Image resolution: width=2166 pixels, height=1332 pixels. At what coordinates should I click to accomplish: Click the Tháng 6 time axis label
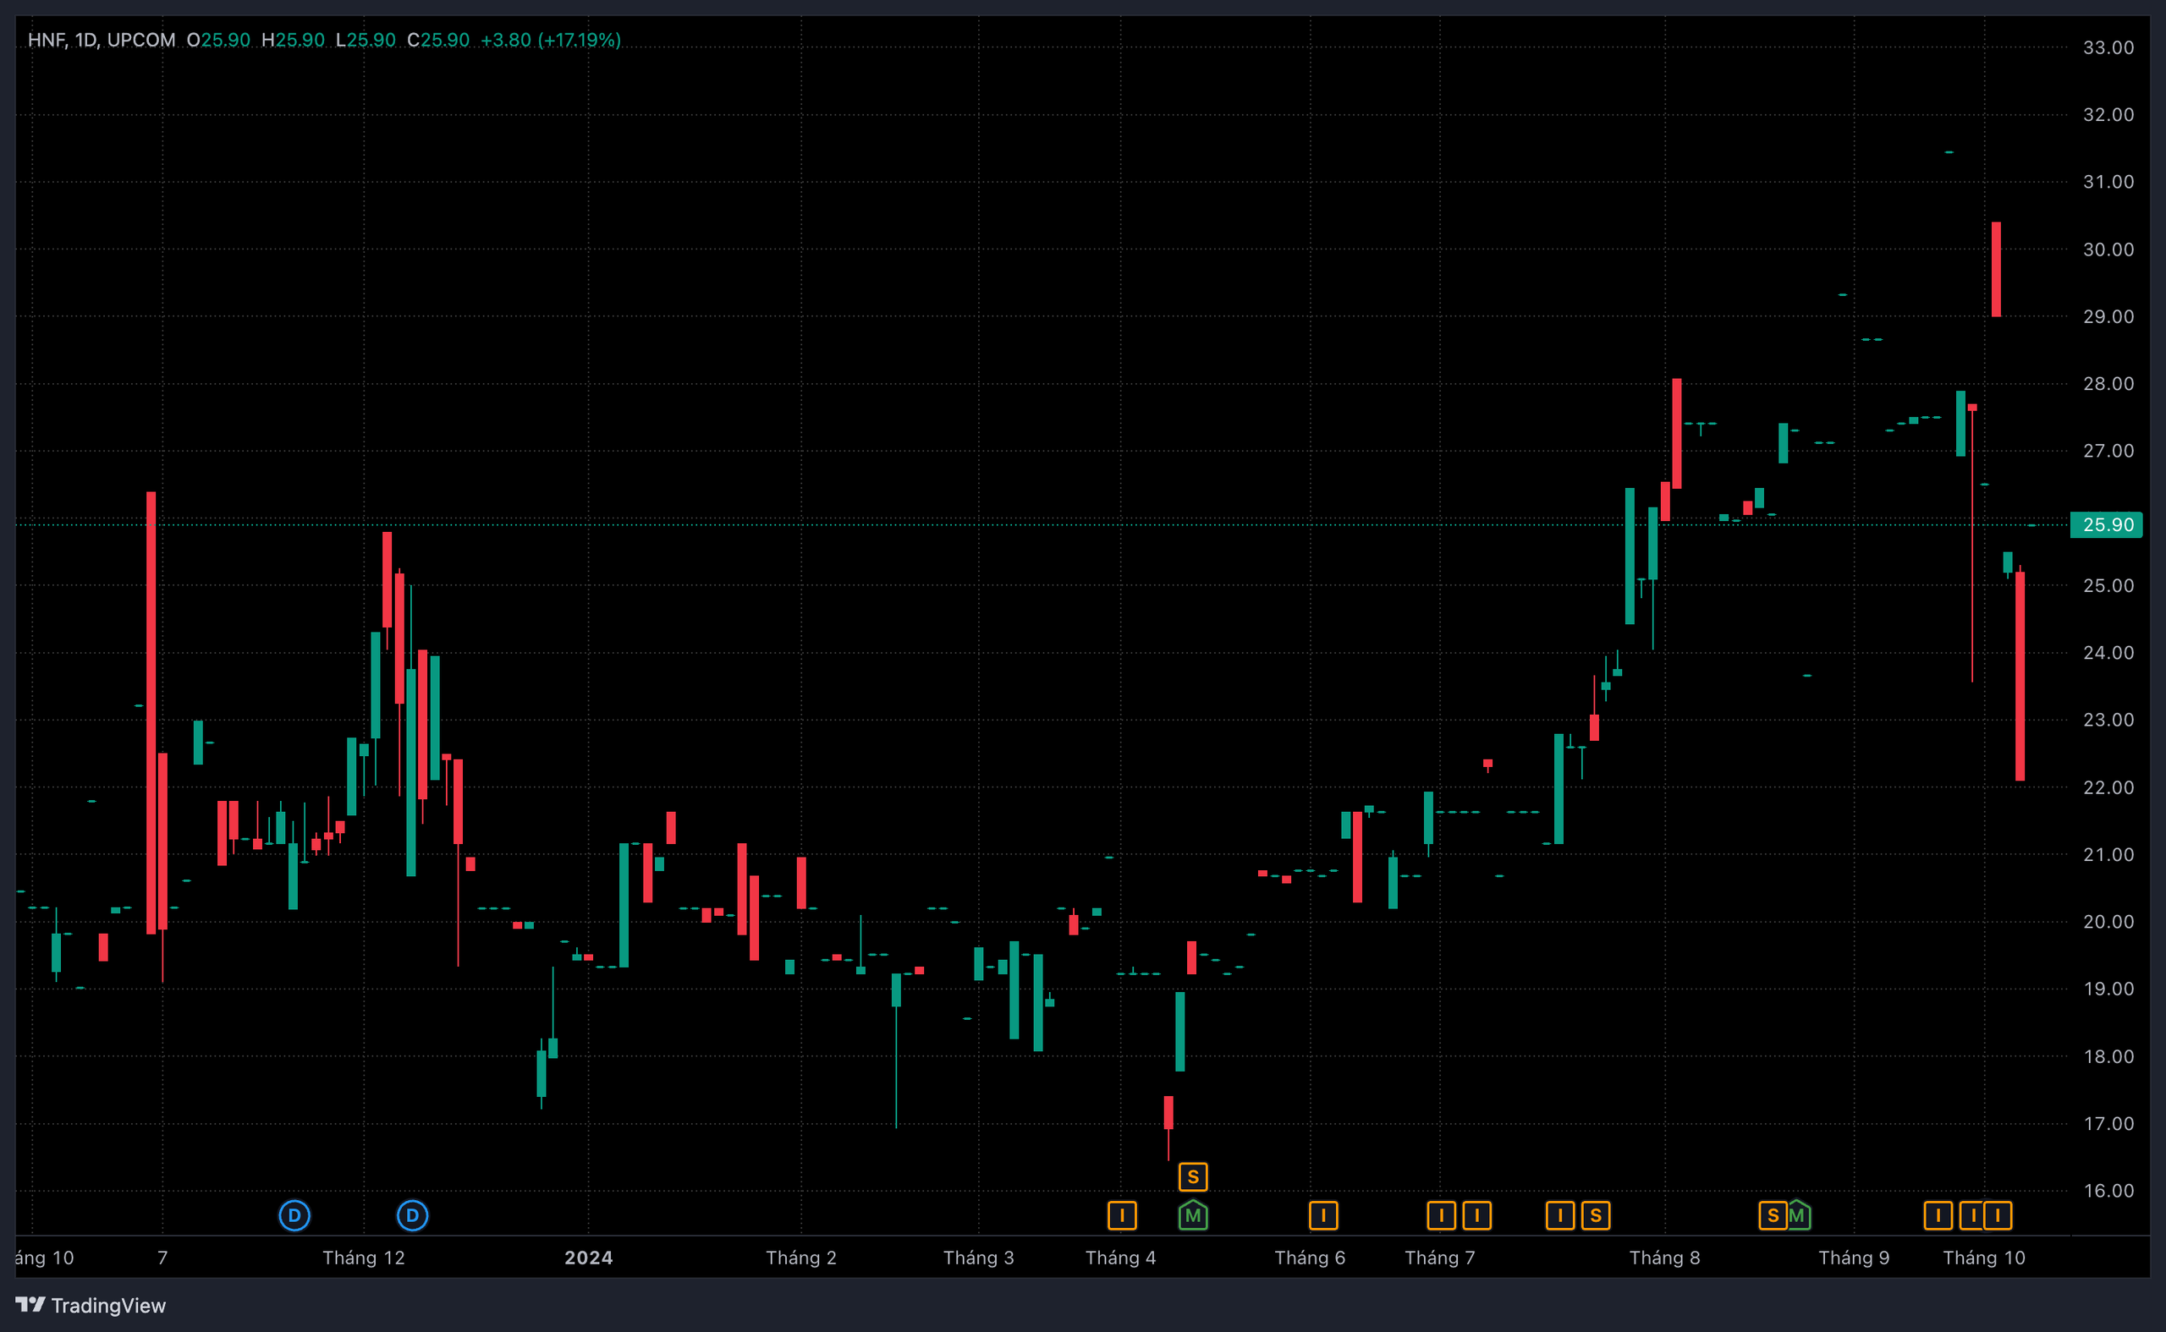(x=1311, y=1258)
